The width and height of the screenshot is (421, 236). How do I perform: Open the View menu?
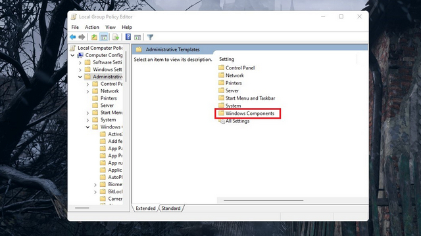[x=111, y=27]
